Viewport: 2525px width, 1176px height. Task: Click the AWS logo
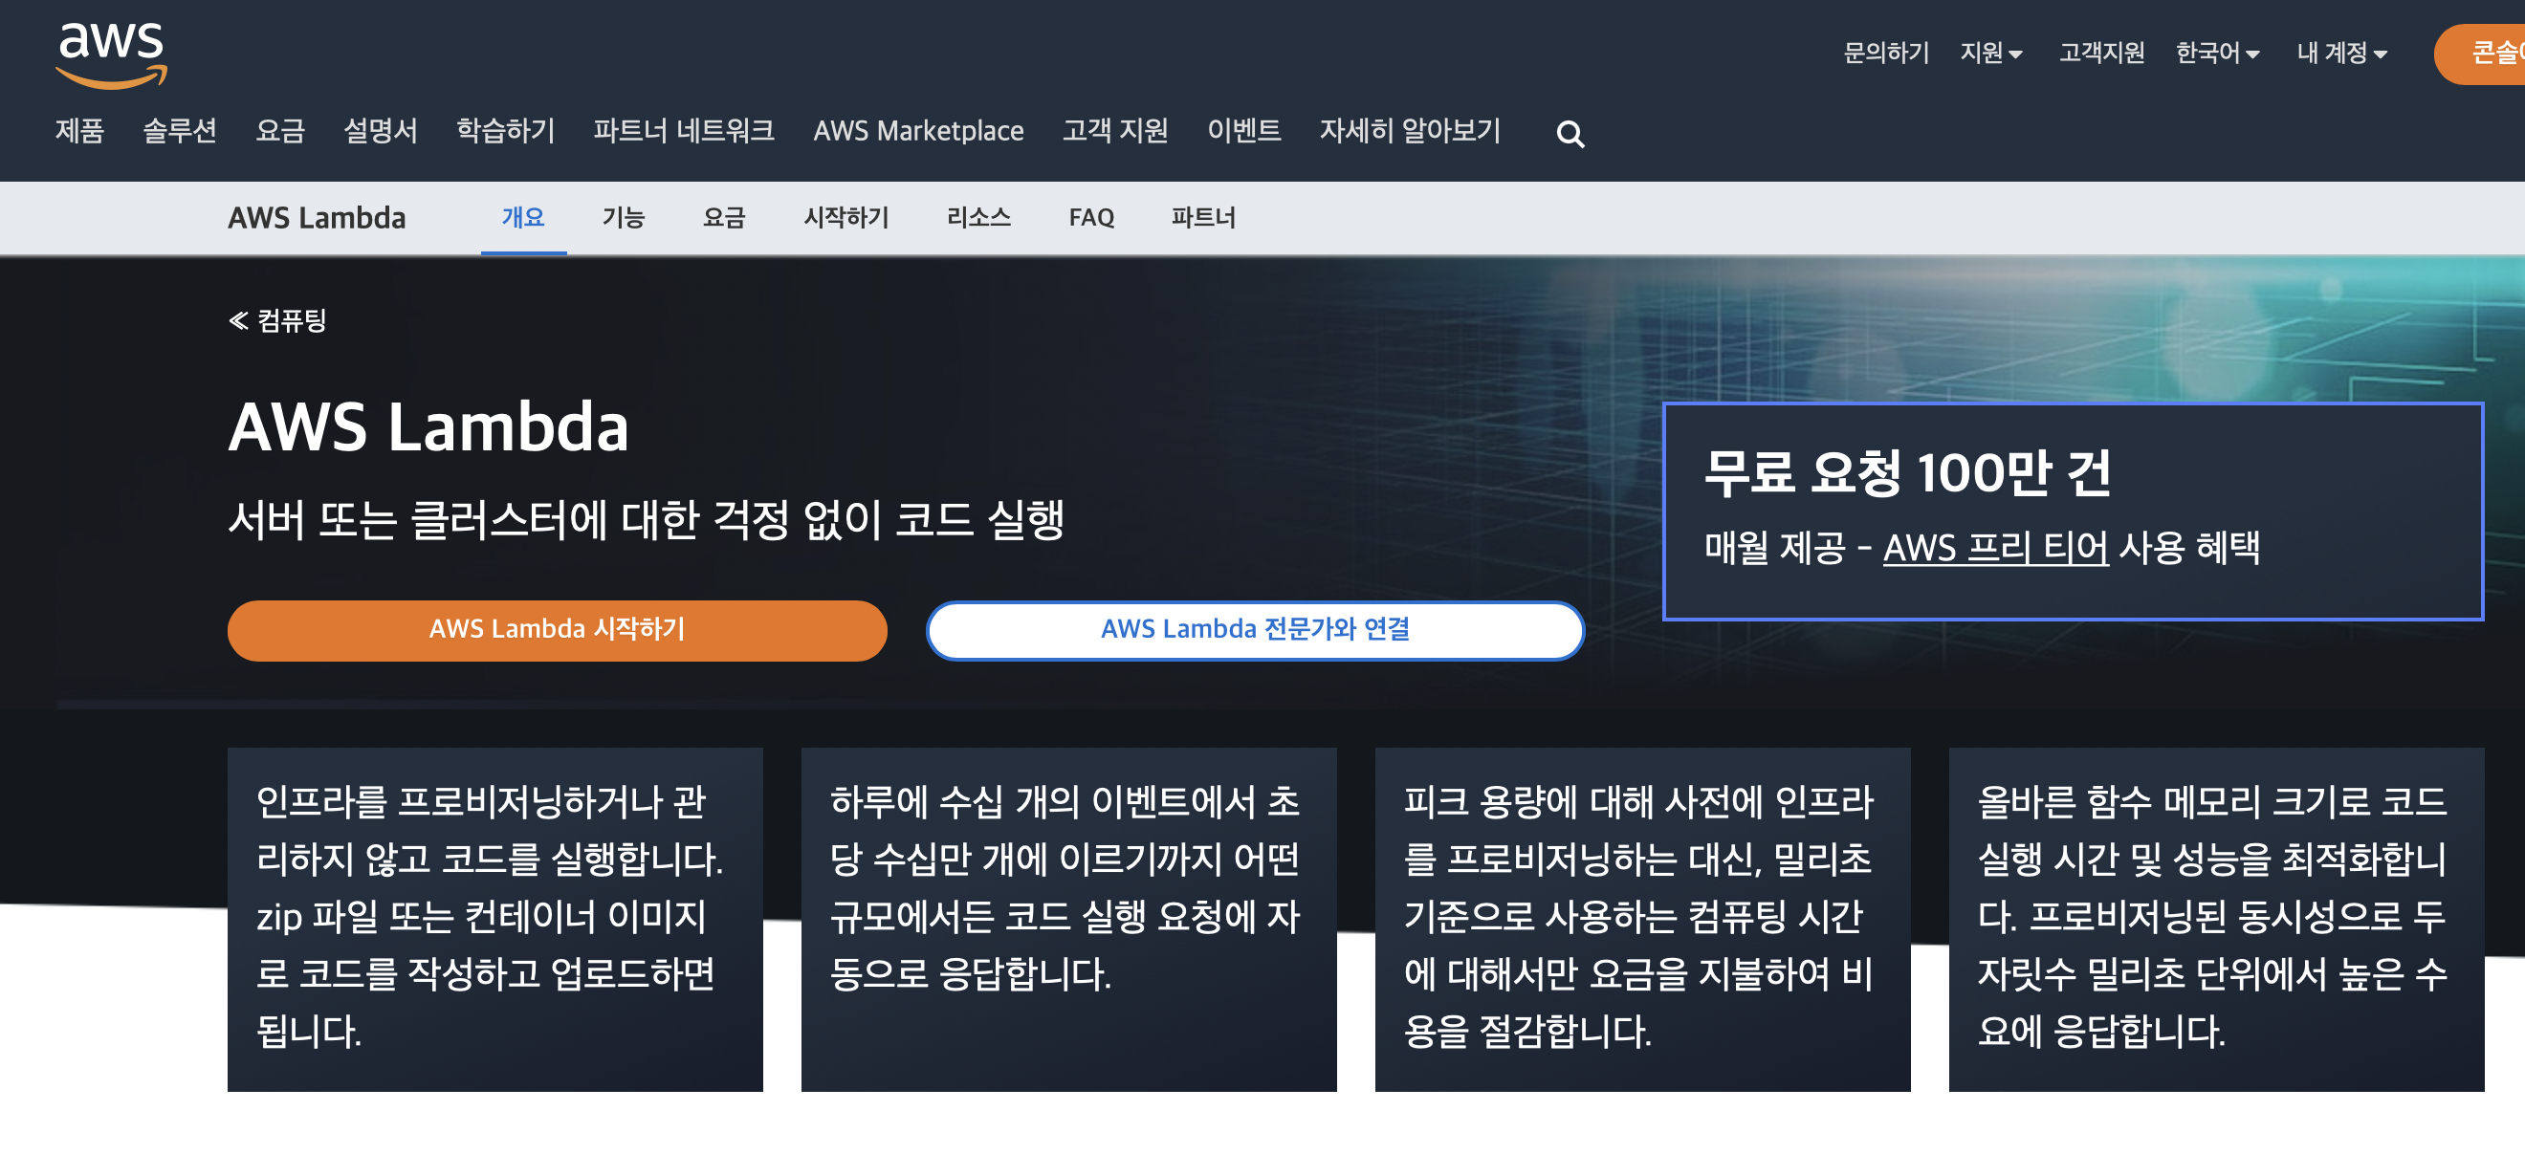(x=111, y=54)
